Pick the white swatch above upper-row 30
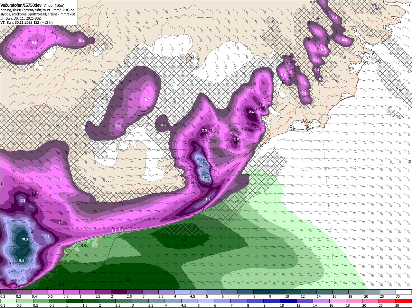This screenshot has height=308, width=412. tap(404, 292)
